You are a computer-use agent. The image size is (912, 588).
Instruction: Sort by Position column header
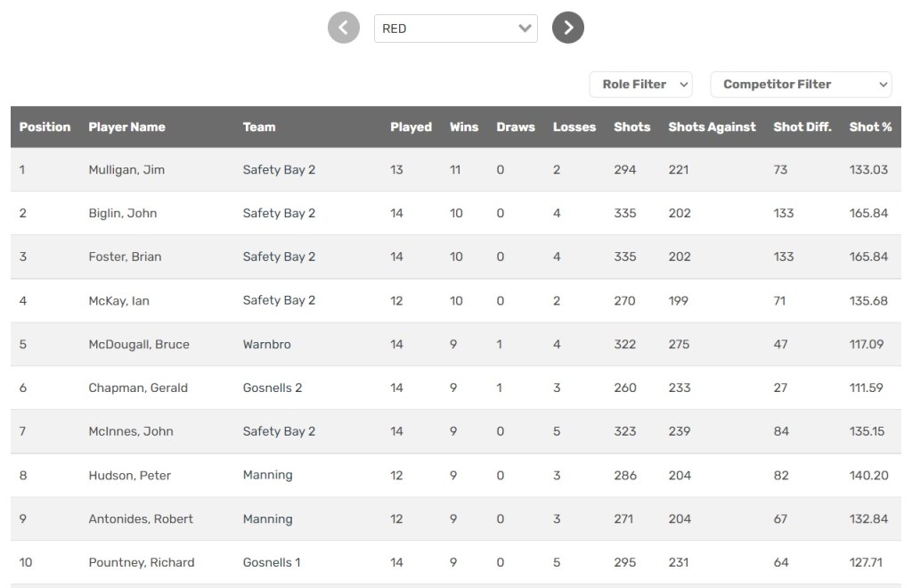tap(45, 127)
